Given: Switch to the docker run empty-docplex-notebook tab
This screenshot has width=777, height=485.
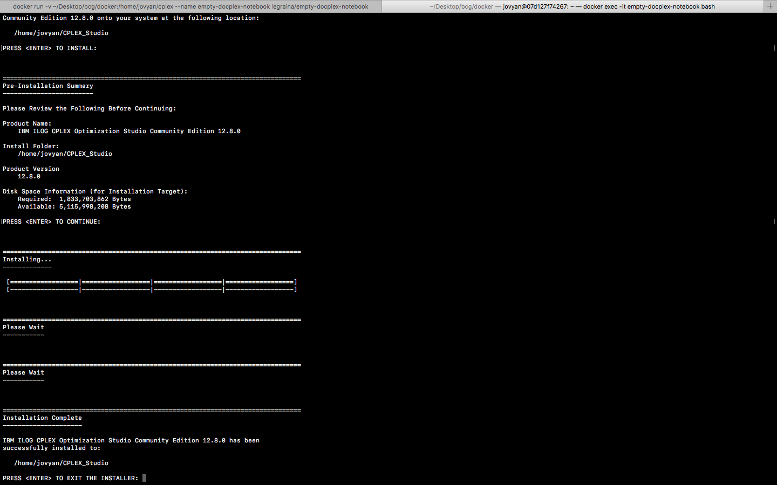Looking at the screenshot, I should 190,6.
